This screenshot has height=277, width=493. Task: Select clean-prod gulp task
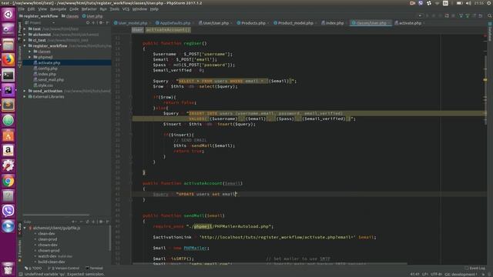[48, 239]
